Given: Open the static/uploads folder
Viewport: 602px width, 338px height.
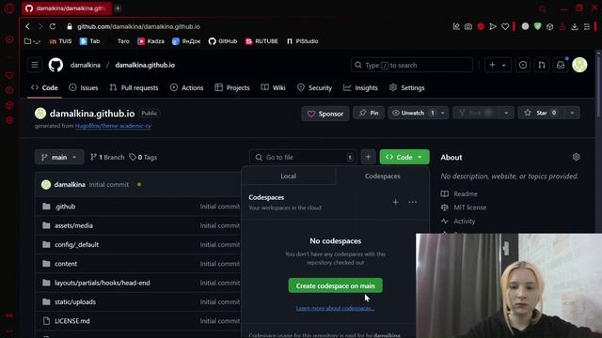Looking at the screenshot, I should pyautogui.click(x=75, y=302).
